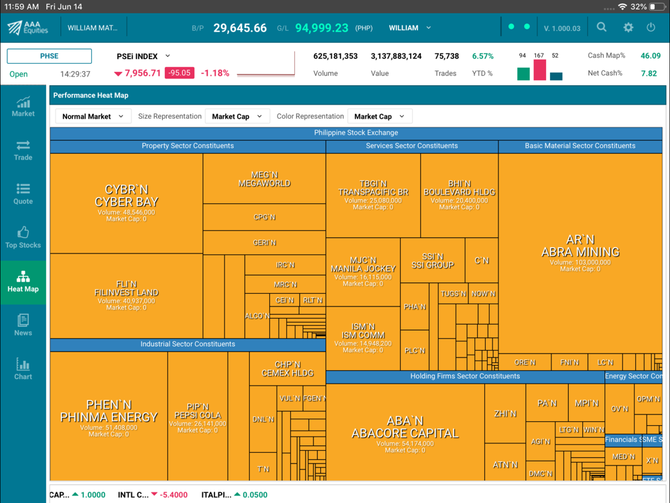Click the blue unchanged bar (52)
Screen dimensions: 670x503
(x=556, y=76)
